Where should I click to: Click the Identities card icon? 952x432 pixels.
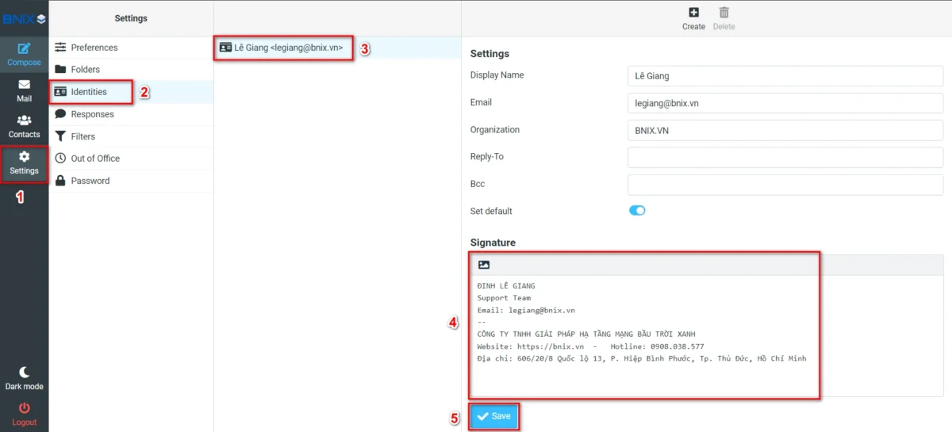[x=60, y=92]
